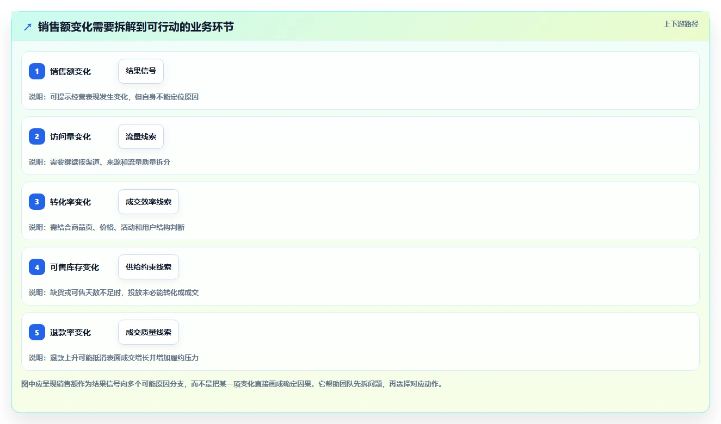Click number badge 2 for 访问量变化

point(37,136)
